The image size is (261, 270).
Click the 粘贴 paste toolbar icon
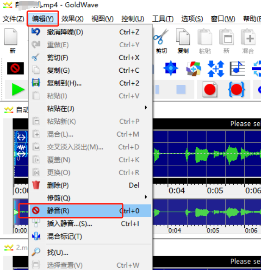pos(205,41)
